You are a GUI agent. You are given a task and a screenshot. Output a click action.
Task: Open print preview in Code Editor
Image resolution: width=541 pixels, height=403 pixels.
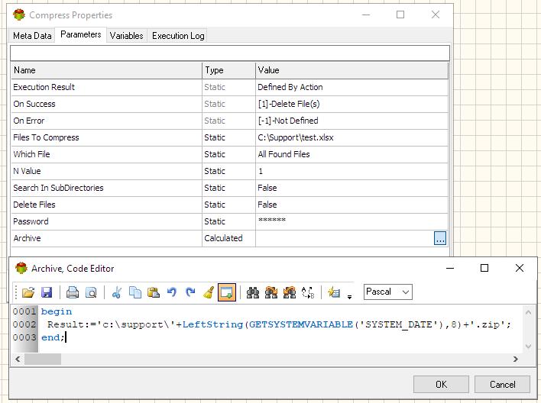(91, 292)
